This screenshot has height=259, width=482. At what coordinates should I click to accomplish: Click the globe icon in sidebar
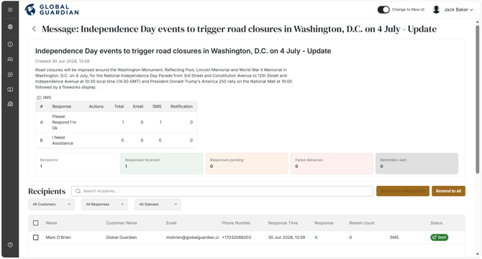tap(10, 27)
